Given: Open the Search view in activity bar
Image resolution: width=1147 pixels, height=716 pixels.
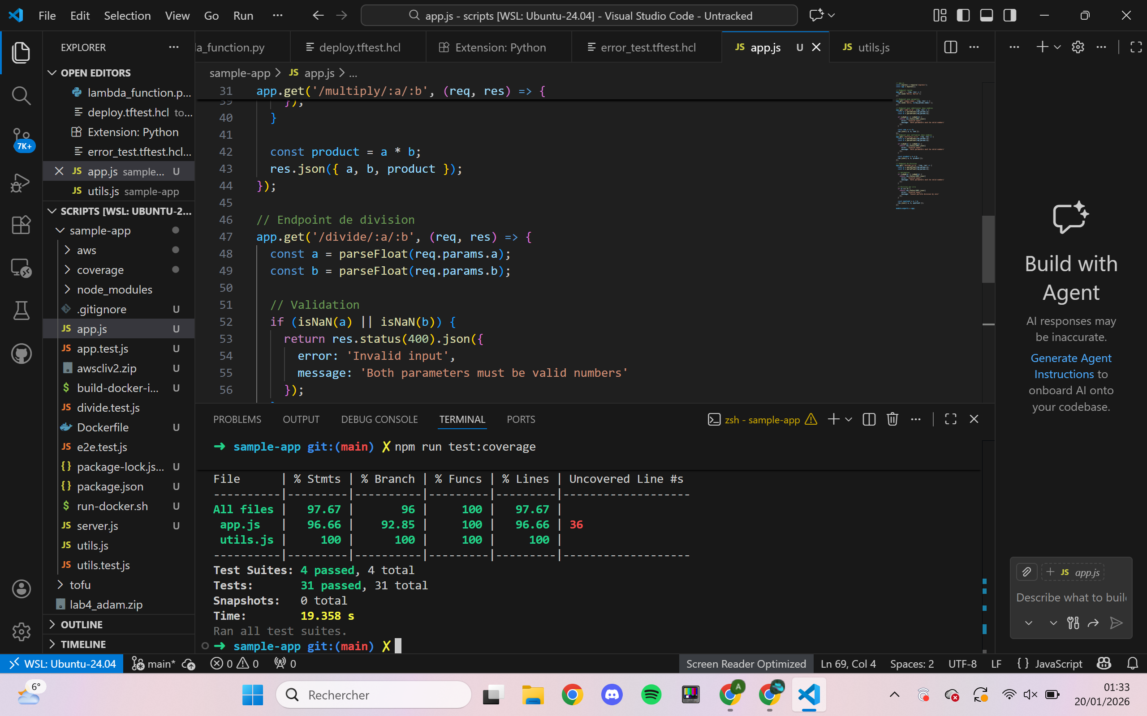Looking at the screenshot, I should 21,95.
